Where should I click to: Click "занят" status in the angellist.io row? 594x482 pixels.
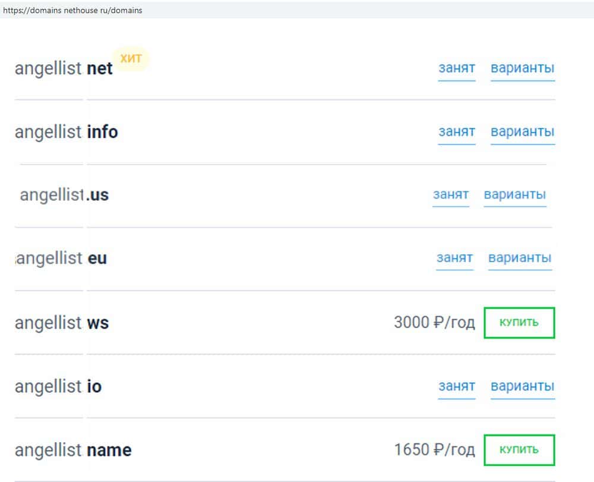pyautogui.click(x=457, y=386)
